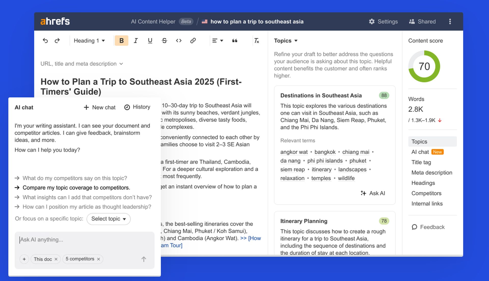Toggle underline formatting
The image size is (489, 281).
150,41
